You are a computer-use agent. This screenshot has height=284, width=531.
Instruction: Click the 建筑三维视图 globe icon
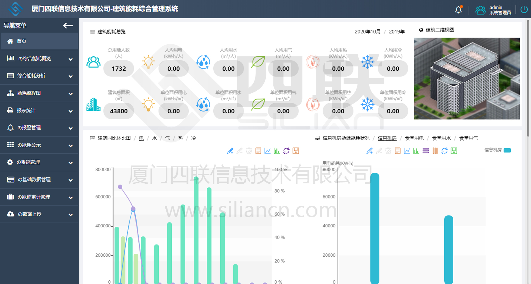click(421, 30)
